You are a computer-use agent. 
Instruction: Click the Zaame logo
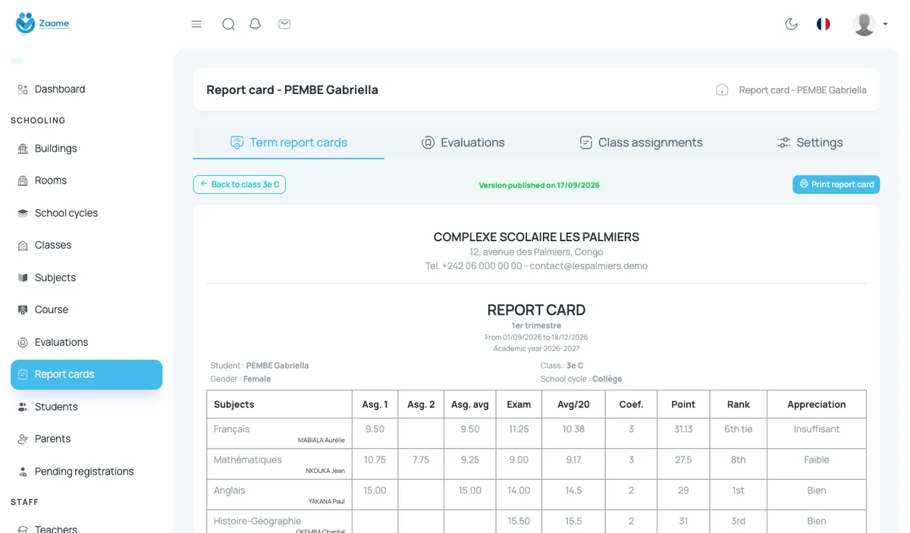click(42, 23)
